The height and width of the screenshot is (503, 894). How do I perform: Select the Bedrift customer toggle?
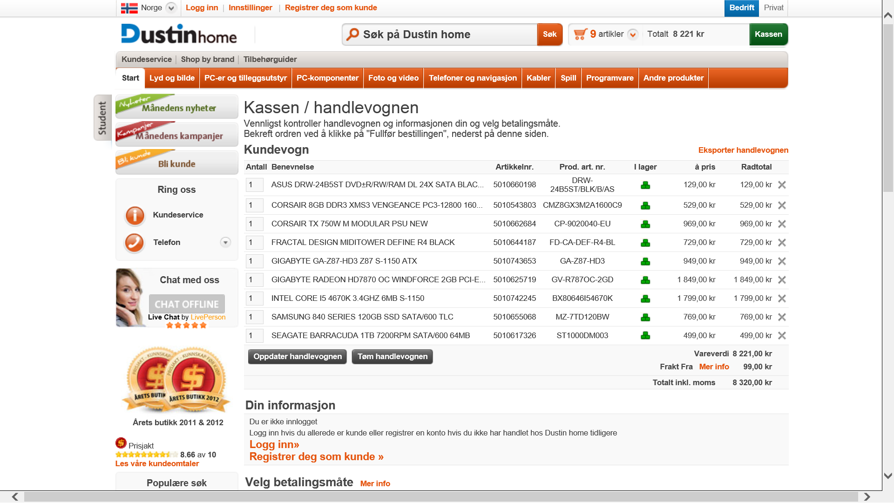[x=741, y=8]
